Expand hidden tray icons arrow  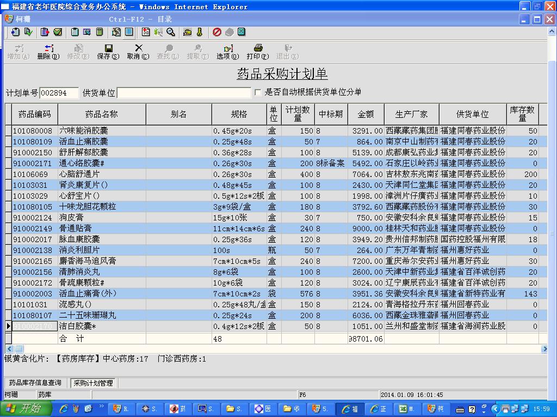495,409
